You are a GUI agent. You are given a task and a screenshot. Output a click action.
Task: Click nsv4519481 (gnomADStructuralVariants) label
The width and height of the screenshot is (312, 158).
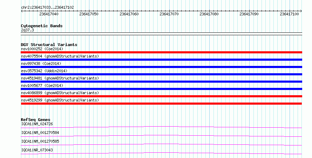point(60,78)
